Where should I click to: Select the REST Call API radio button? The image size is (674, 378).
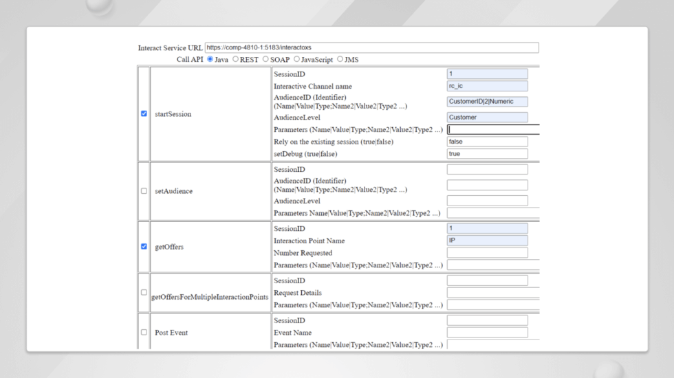(235, 59)
